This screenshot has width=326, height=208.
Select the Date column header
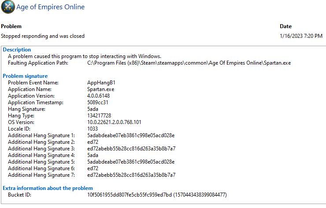click(x=285, y=26)
